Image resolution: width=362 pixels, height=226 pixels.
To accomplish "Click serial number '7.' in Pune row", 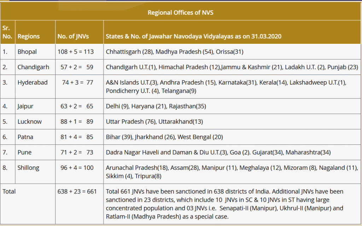I will pyautogui.click(x=5, y=152).
